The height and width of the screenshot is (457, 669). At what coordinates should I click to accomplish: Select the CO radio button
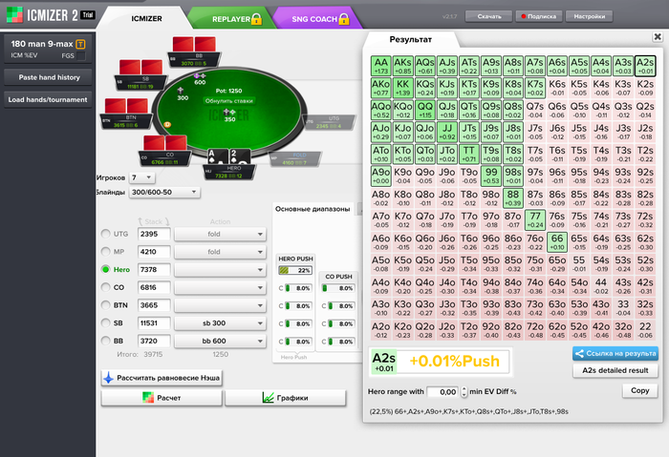pyautogui.click(x=105, y=287)
